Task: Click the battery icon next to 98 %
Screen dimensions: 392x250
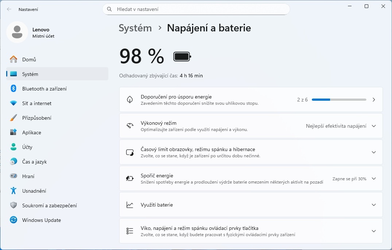Action: point(182,56)
